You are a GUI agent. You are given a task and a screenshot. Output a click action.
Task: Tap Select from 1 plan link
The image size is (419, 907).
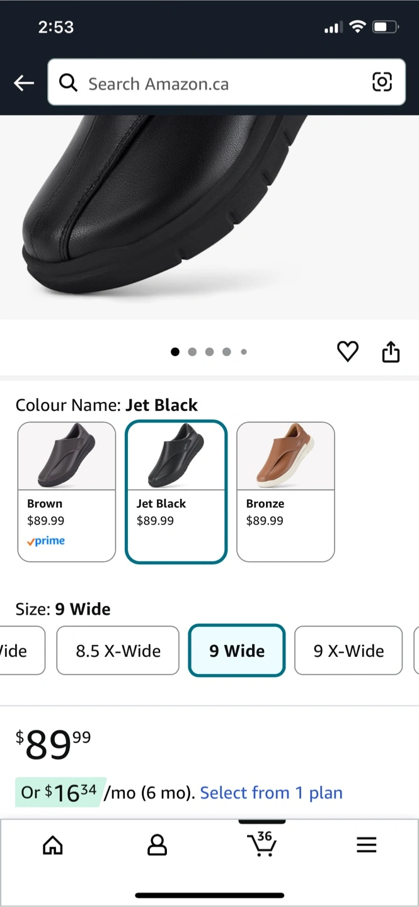272,792
